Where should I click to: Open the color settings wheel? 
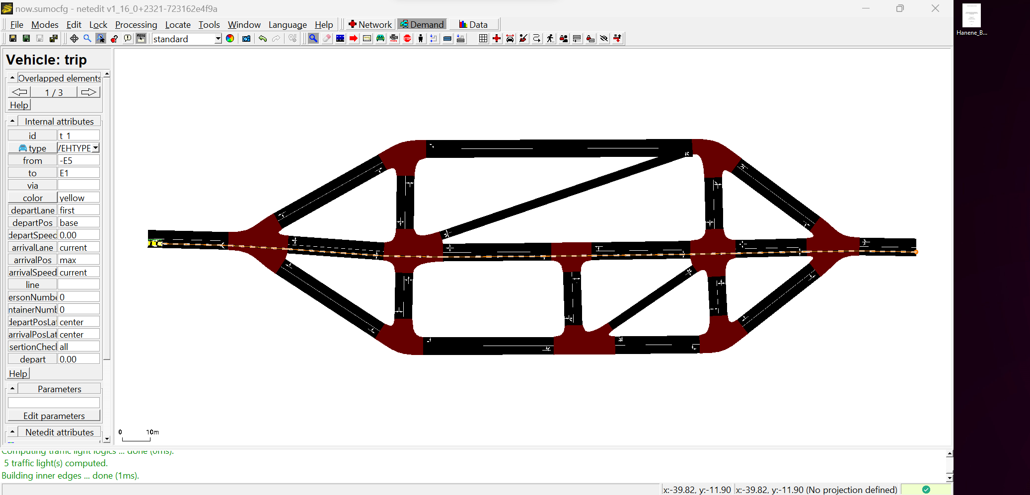click(229, 38)
